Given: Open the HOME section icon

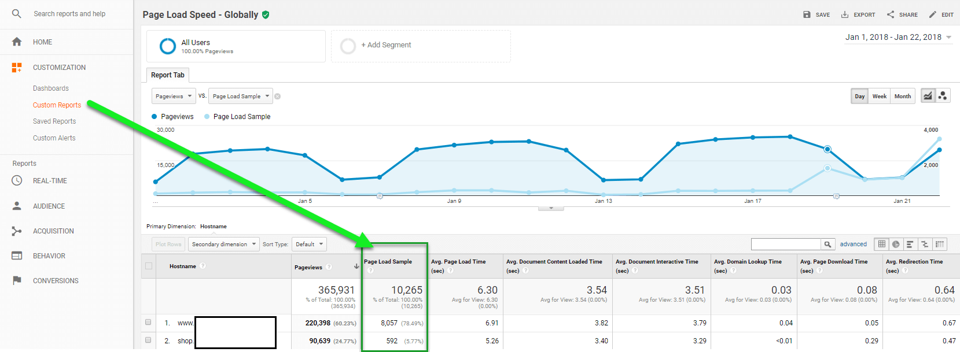Looking at the screenshot, I should tap(17, 42).
